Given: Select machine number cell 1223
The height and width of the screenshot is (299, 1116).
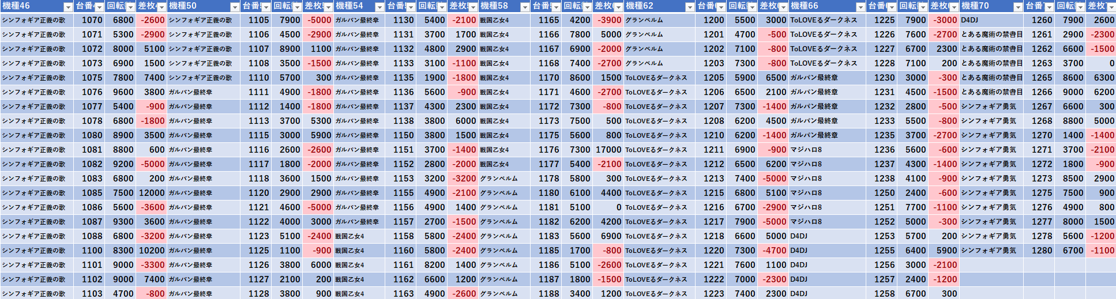Looking at the screenshot, I should point(711,293).
